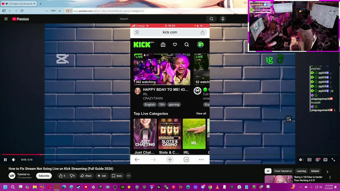Dislike the video
This screenshot has height=191, width=340.
click(72, 176)
